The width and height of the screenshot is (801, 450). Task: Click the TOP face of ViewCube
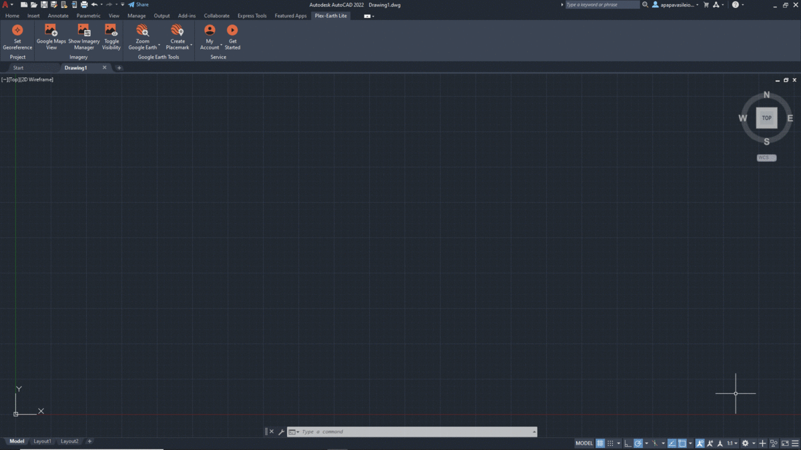(766, 118)
